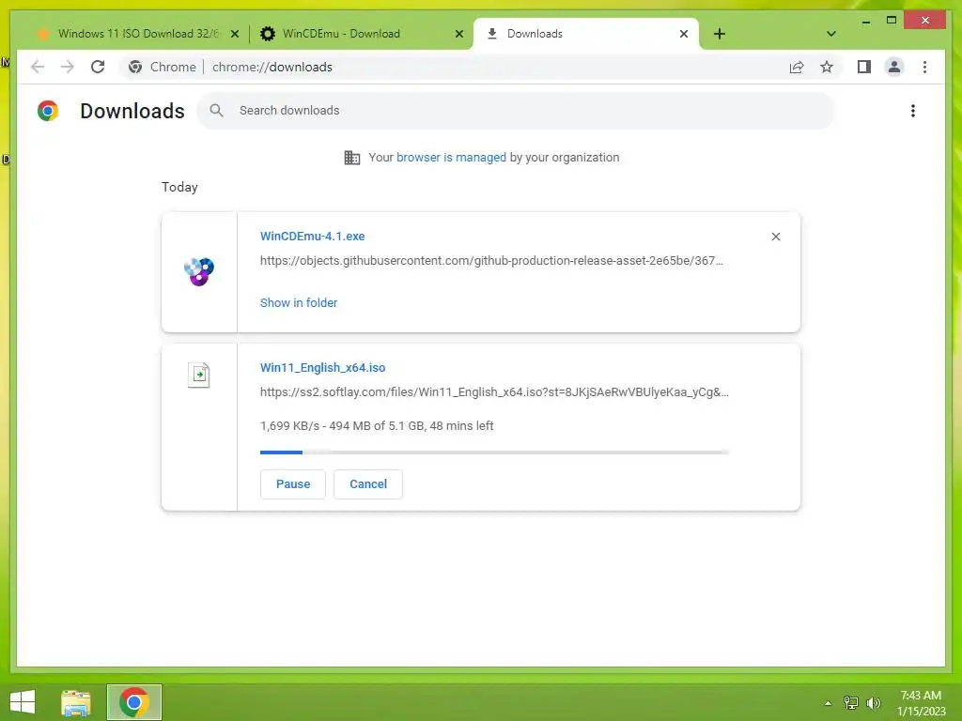962x721 pixels.
Task: Open Win11_English_x64.iso file link
Action: pyautogui.click(x=323, y=368)
